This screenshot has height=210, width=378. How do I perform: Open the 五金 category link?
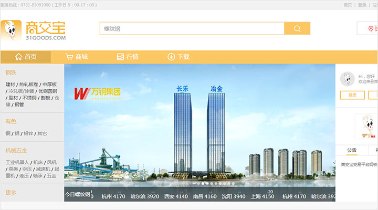51,176
